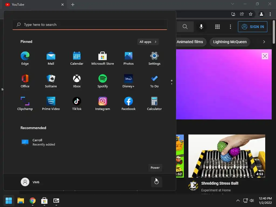Open the Edge pinned app
The height and width of the screenshot is (207, 276).
25,58
